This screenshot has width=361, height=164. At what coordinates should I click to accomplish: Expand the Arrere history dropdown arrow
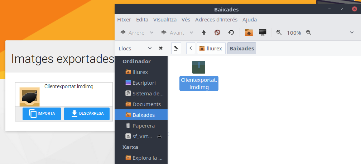pos(151,33)
